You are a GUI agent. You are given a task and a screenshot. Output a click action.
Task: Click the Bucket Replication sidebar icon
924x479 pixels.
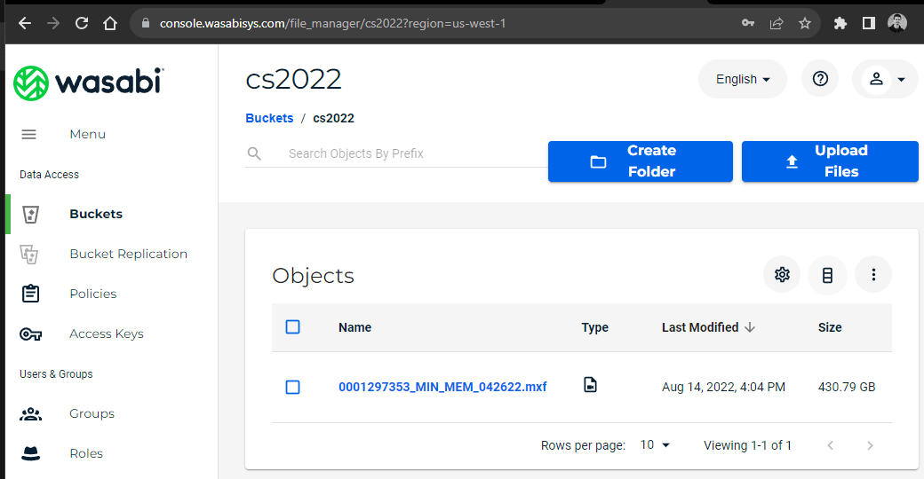[29, 255]
